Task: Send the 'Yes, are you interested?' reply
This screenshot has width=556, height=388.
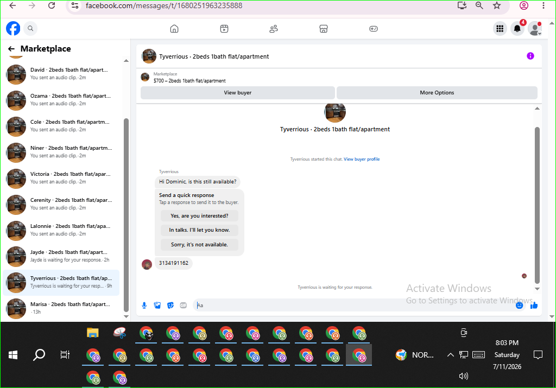Action: [199, 216]
